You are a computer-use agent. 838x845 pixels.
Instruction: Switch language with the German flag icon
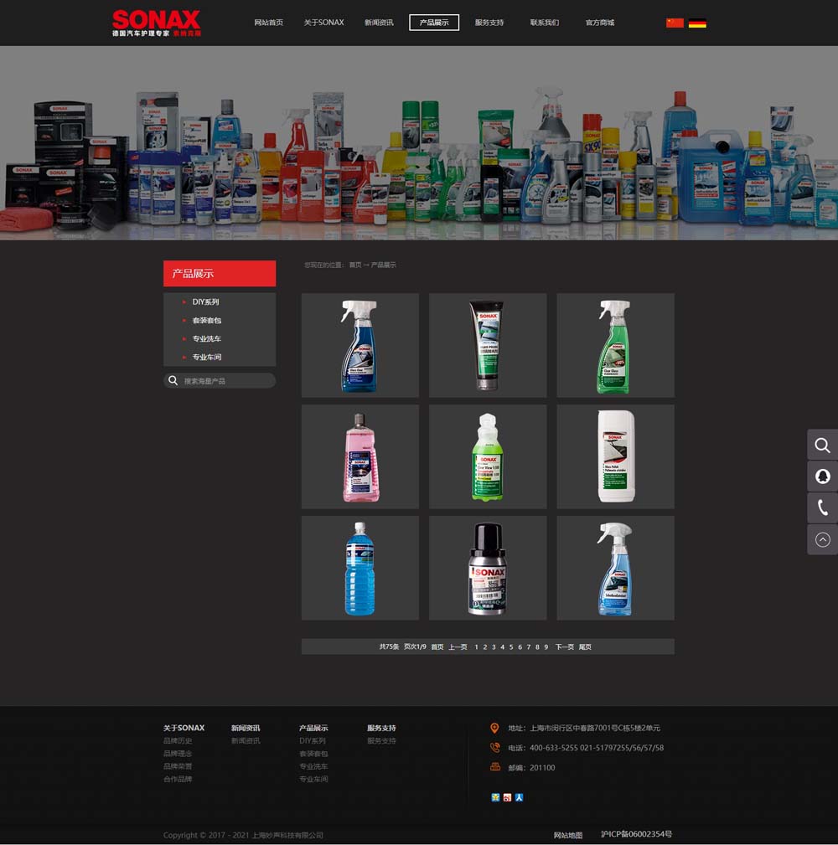697,23
